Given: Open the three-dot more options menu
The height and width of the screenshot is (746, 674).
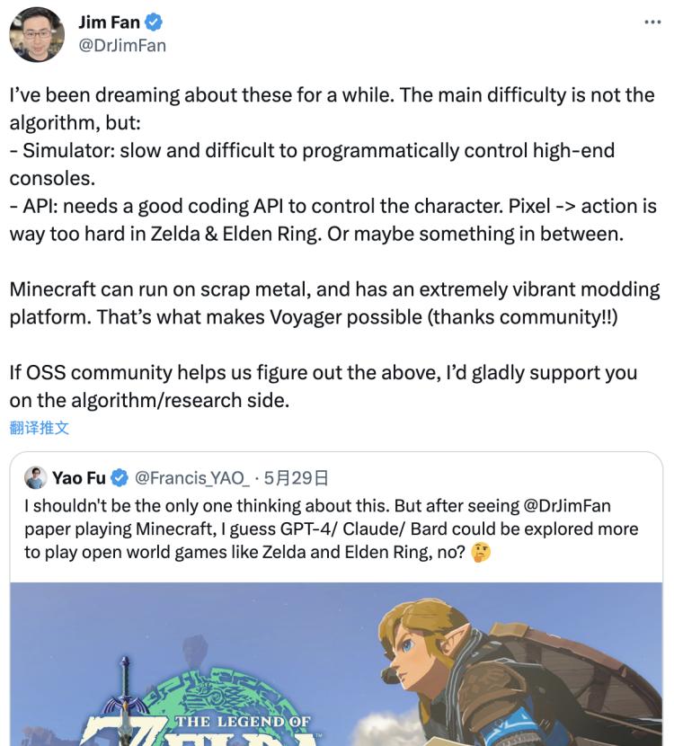Looking at the screenshot, I should [x=652, y=22].
